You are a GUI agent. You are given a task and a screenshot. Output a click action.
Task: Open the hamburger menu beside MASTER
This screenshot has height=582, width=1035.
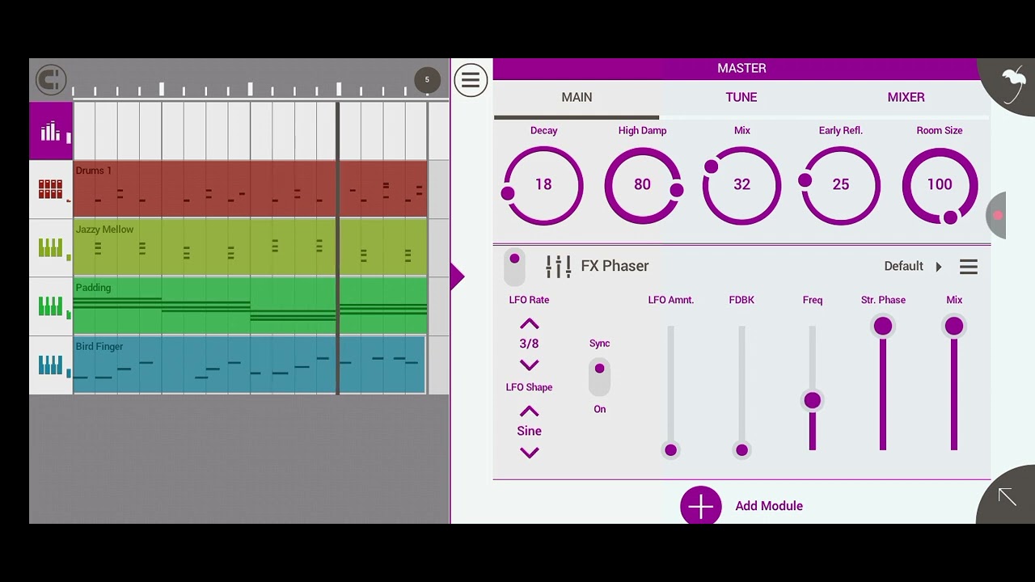tap(471, 80)
